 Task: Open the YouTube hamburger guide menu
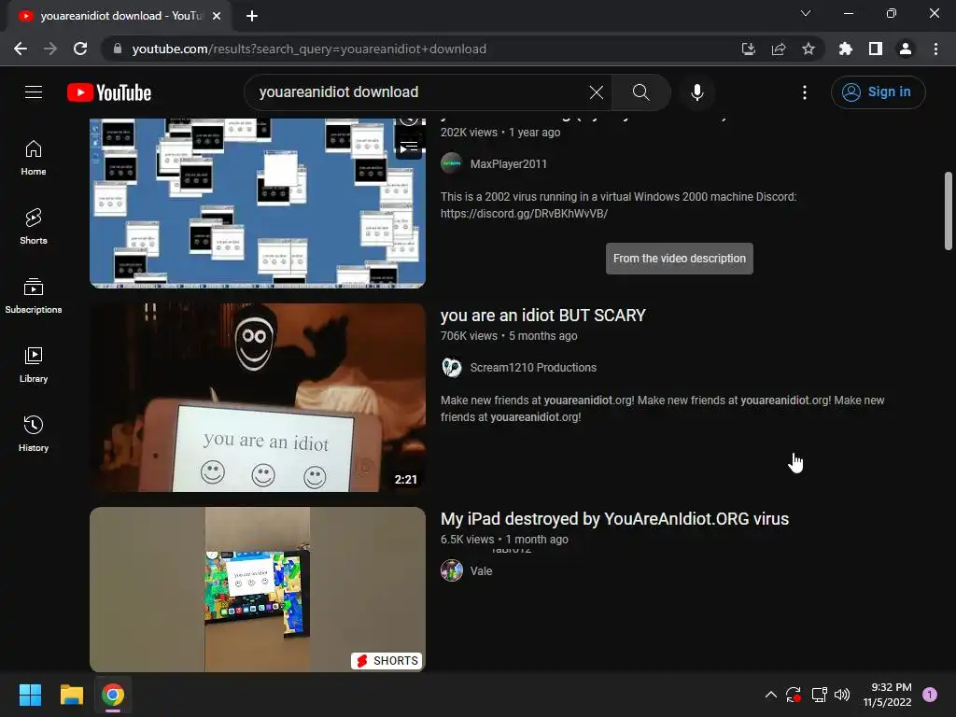[x=34, y=92]
